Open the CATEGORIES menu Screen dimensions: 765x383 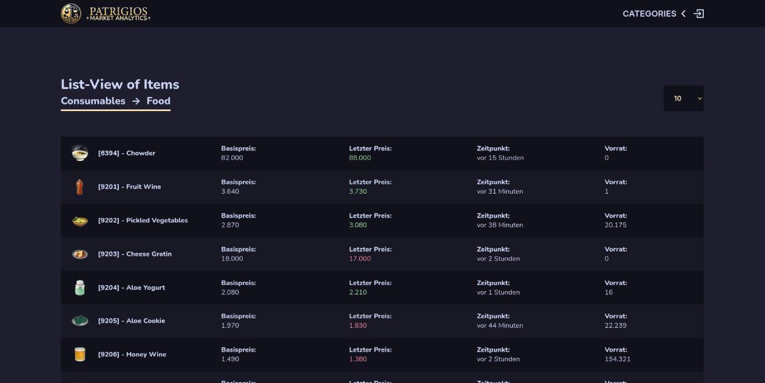[x=650, y=13]
